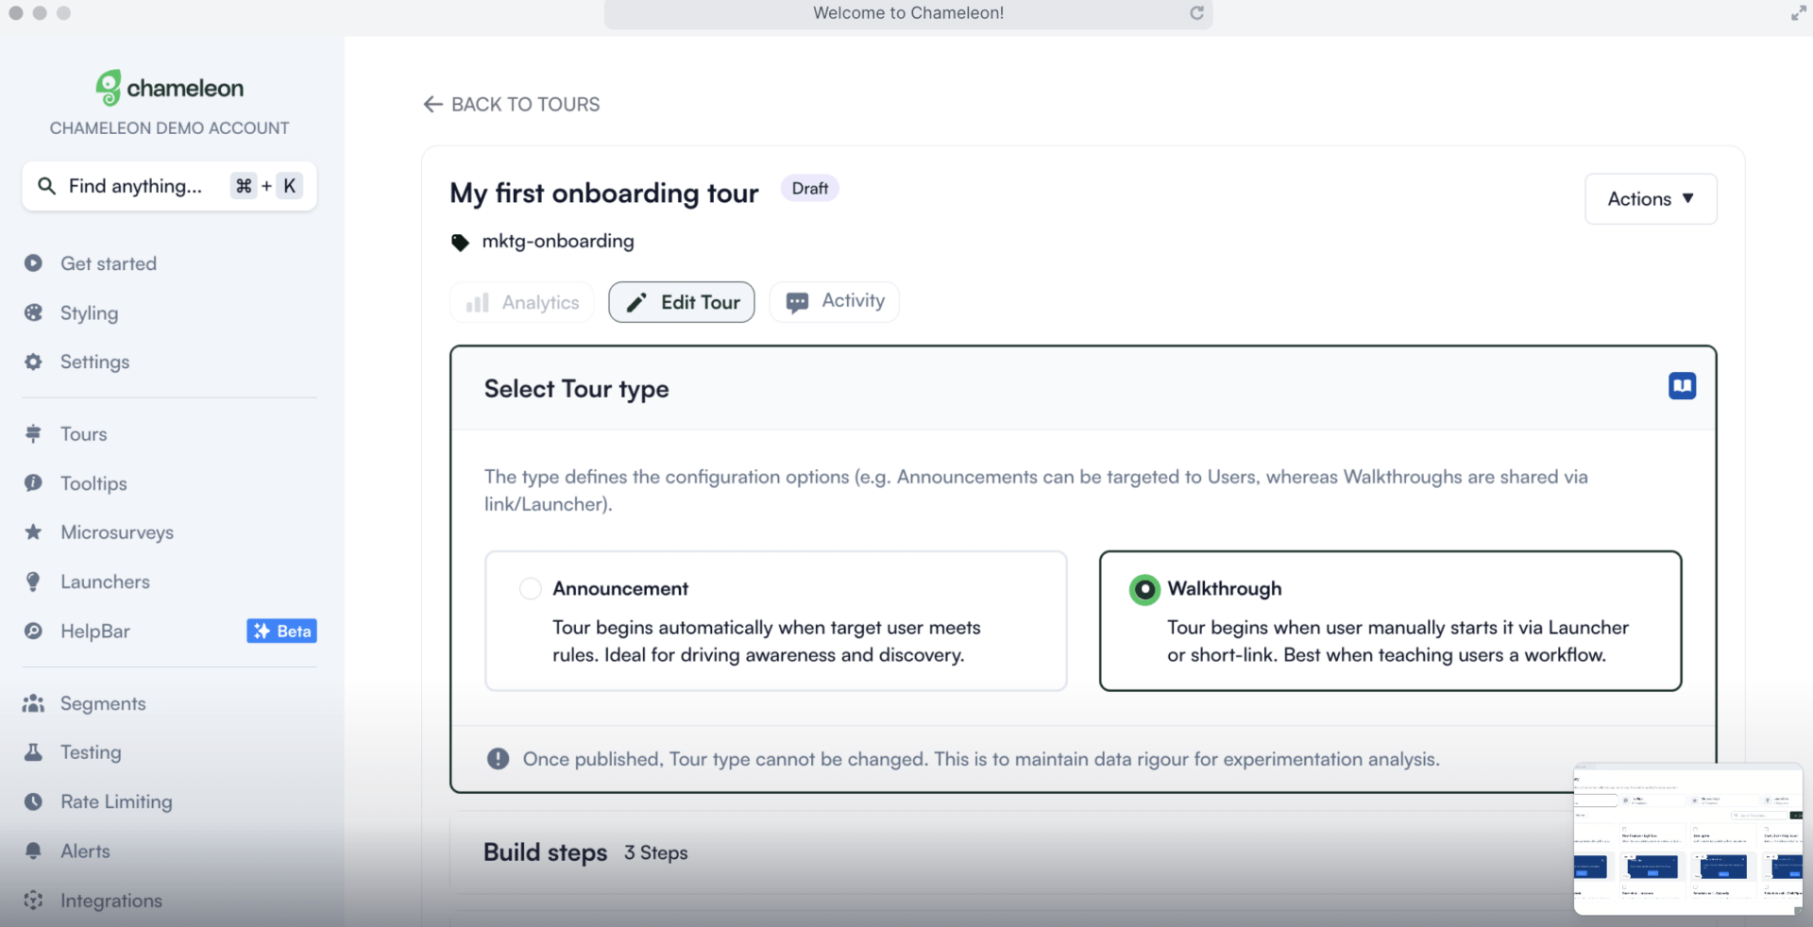
Task: Click the Microsurveys star icon
Action: click(34, 532)
